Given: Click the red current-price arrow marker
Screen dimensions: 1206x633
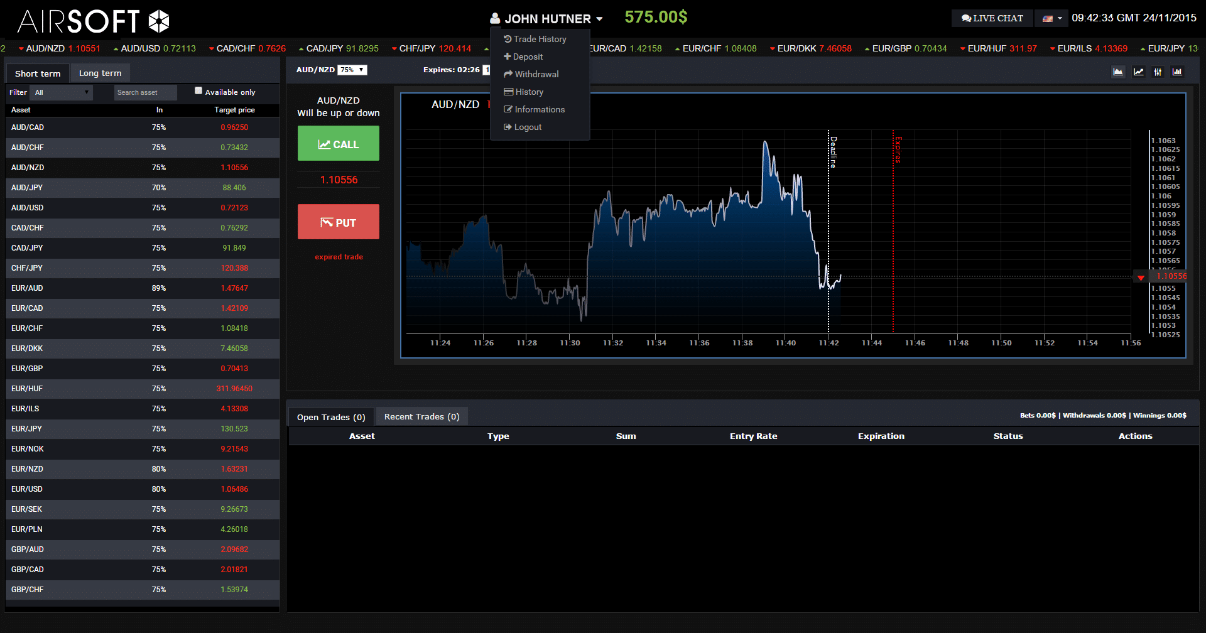Looking at the screenshot, I should click(1141, 277).
